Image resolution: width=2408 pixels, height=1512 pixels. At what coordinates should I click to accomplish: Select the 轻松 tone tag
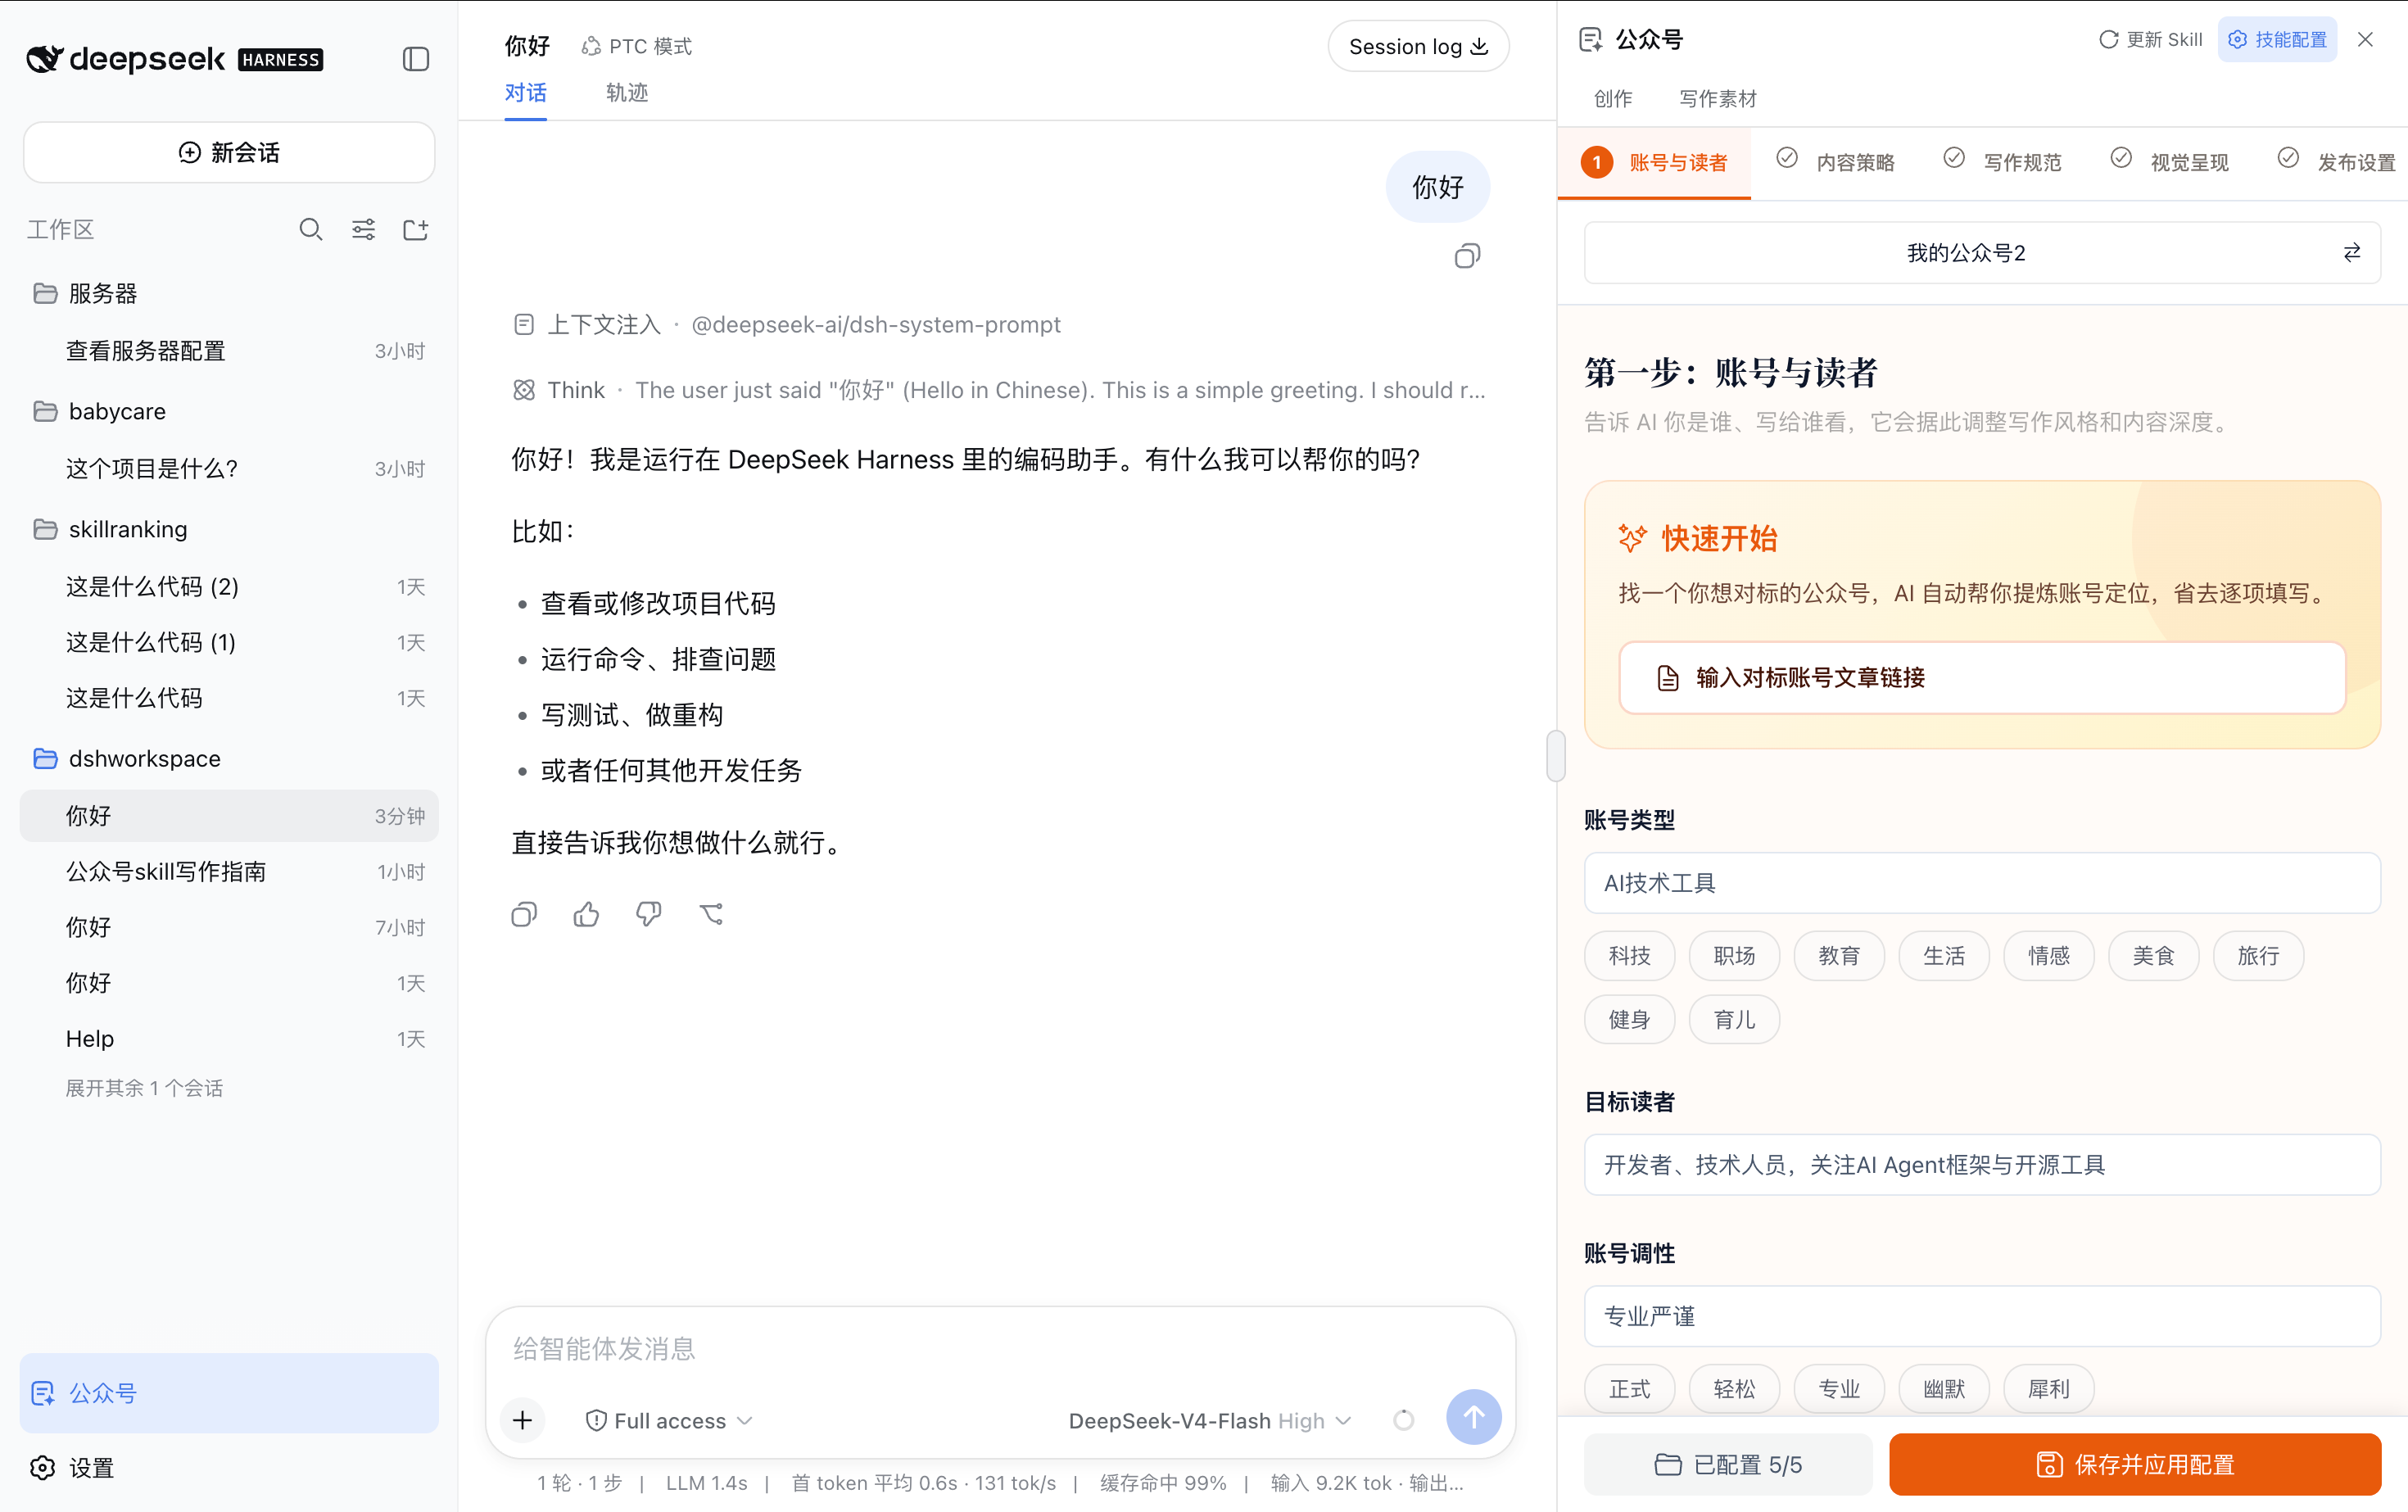tap(1734, 1389)
